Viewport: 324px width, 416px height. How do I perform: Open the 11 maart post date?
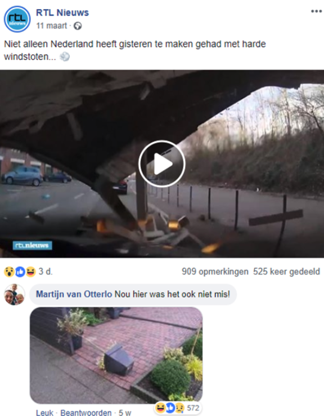coord(52,26)
